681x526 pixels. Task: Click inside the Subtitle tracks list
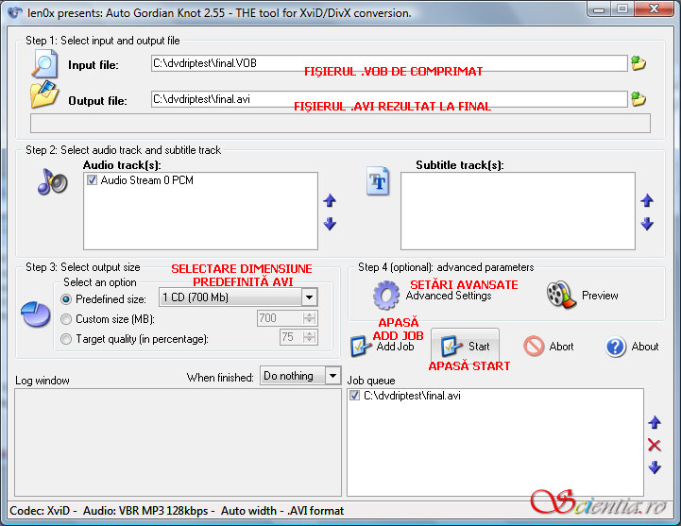pyautogui.click(x=518, y=212)
